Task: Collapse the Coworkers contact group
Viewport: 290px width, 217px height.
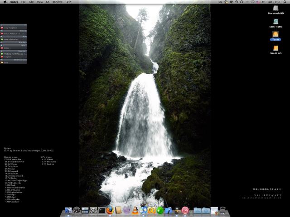Action: click(14, 51)
